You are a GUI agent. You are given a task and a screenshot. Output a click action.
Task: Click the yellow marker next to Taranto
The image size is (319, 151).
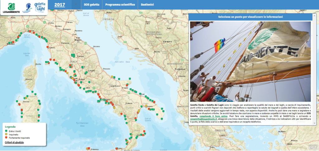coord(146,106)
